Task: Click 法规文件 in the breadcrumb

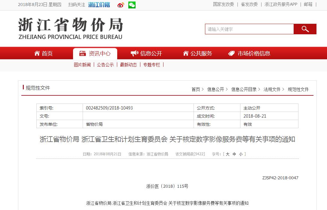Action: tap(272, 89)
